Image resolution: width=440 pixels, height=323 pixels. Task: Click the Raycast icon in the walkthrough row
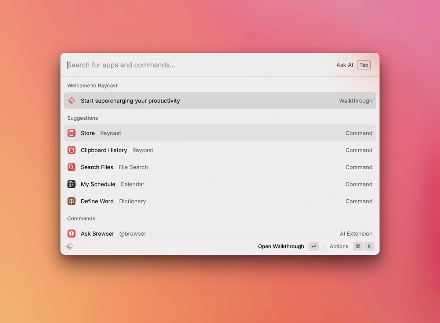pos(71,101)
